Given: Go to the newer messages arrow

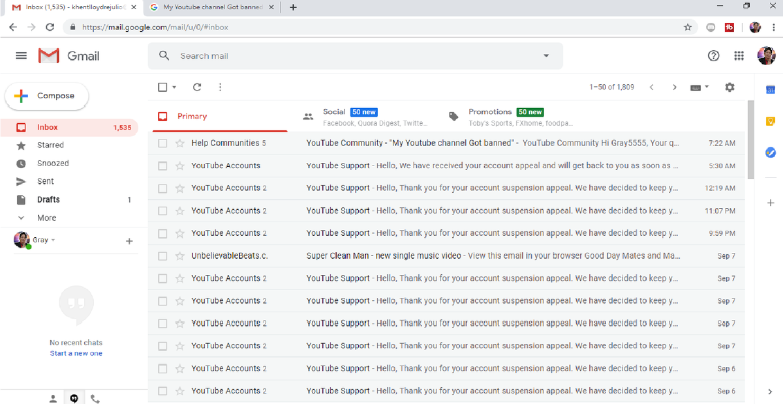Looking at the screenshot, I should 651,87.
